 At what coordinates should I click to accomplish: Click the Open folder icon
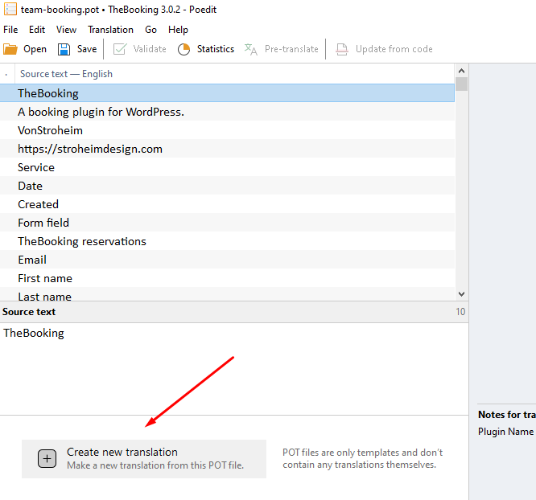coord(10,49)
